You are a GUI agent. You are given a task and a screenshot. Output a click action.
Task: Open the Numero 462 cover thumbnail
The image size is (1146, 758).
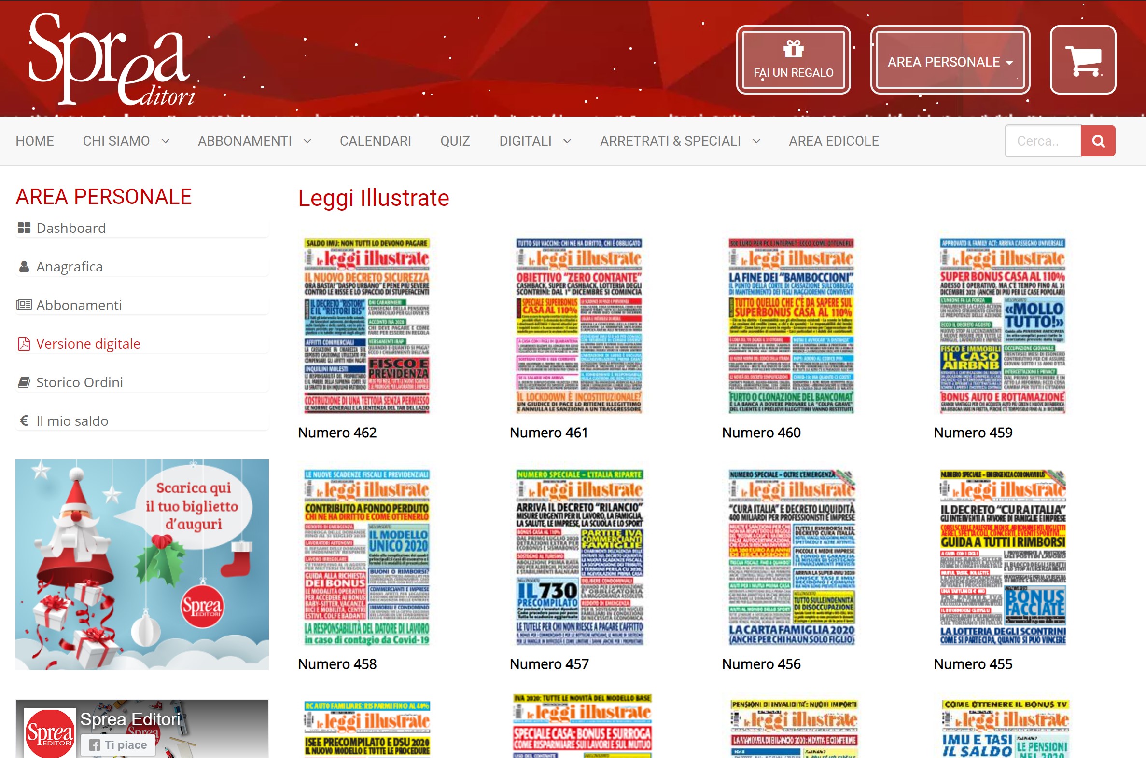pos(367,326)
